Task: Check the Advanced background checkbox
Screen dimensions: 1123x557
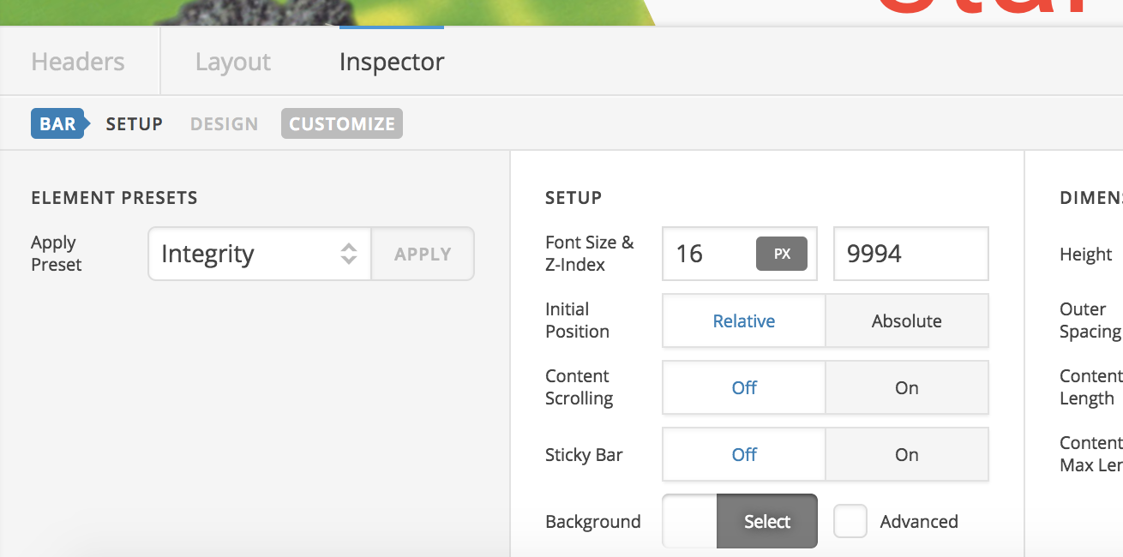Action: pos(850,521)
